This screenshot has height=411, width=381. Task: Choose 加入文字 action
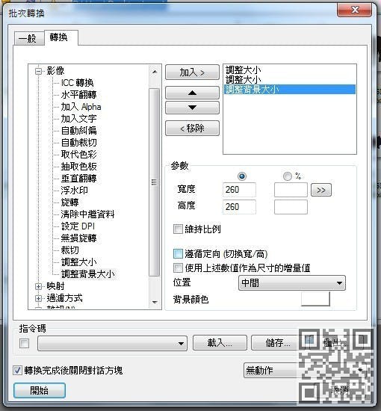(x=79, y=119)
